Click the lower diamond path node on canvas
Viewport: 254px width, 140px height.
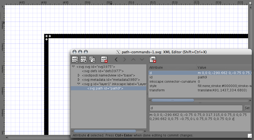[47, 39]
